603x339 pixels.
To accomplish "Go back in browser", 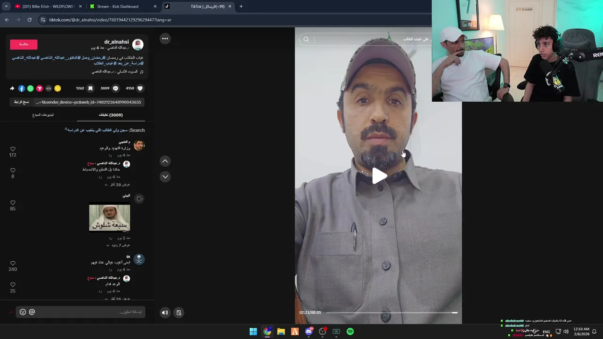I will [7, 20].
